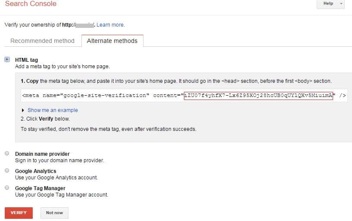This screenshot has width=352, height=221.
Task: Open the Show me an example link
Action: 53,110
